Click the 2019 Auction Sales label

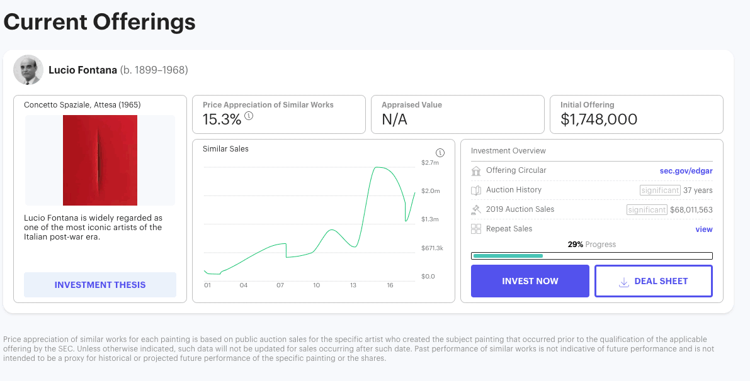click(x=520, y=209)
